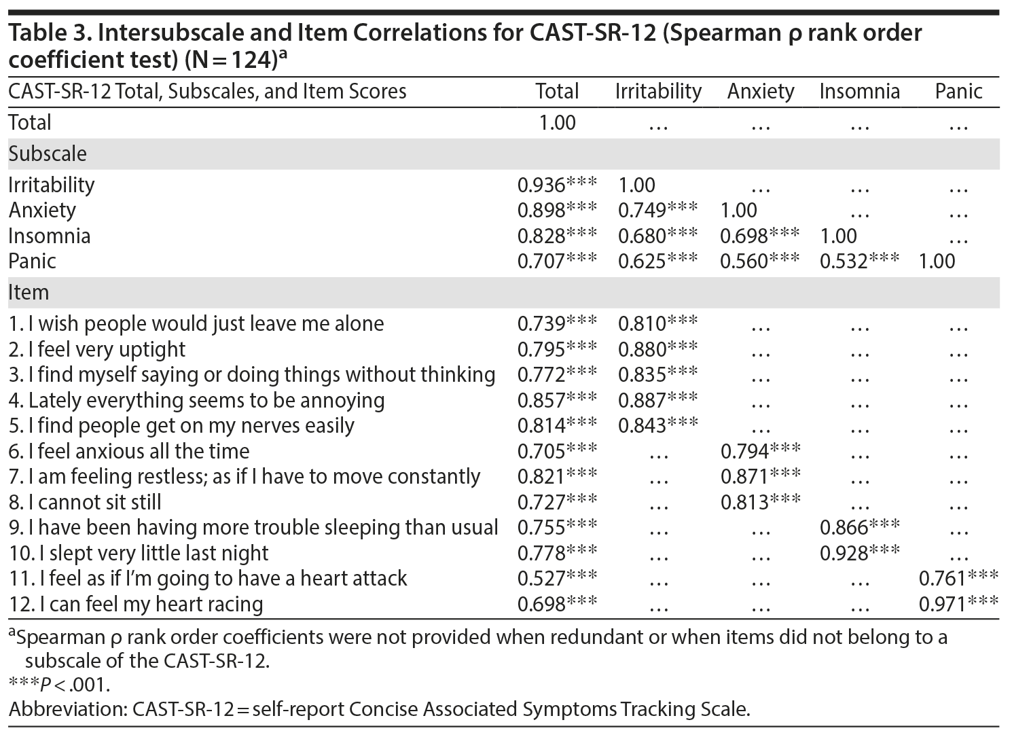This screenshot has width=1012, height=735.
Task: Select the Subscale section heading row
Action: [x=48, y=154]
